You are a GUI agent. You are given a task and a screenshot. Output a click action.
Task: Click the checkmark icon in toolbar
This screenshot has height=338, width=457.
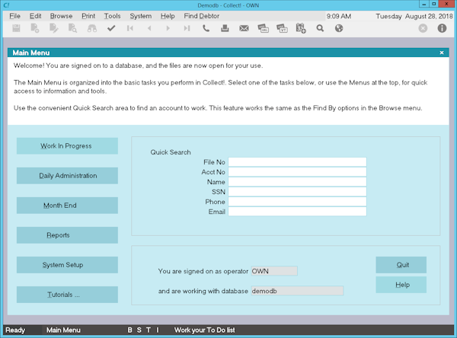pyautogui.click(x=111, y=29)
